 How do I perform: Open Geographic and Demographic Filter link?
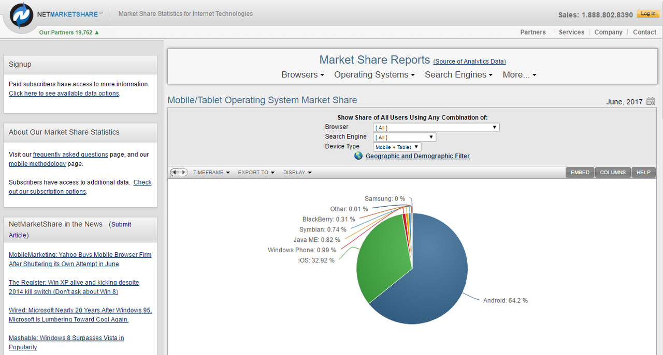point(417,156)
